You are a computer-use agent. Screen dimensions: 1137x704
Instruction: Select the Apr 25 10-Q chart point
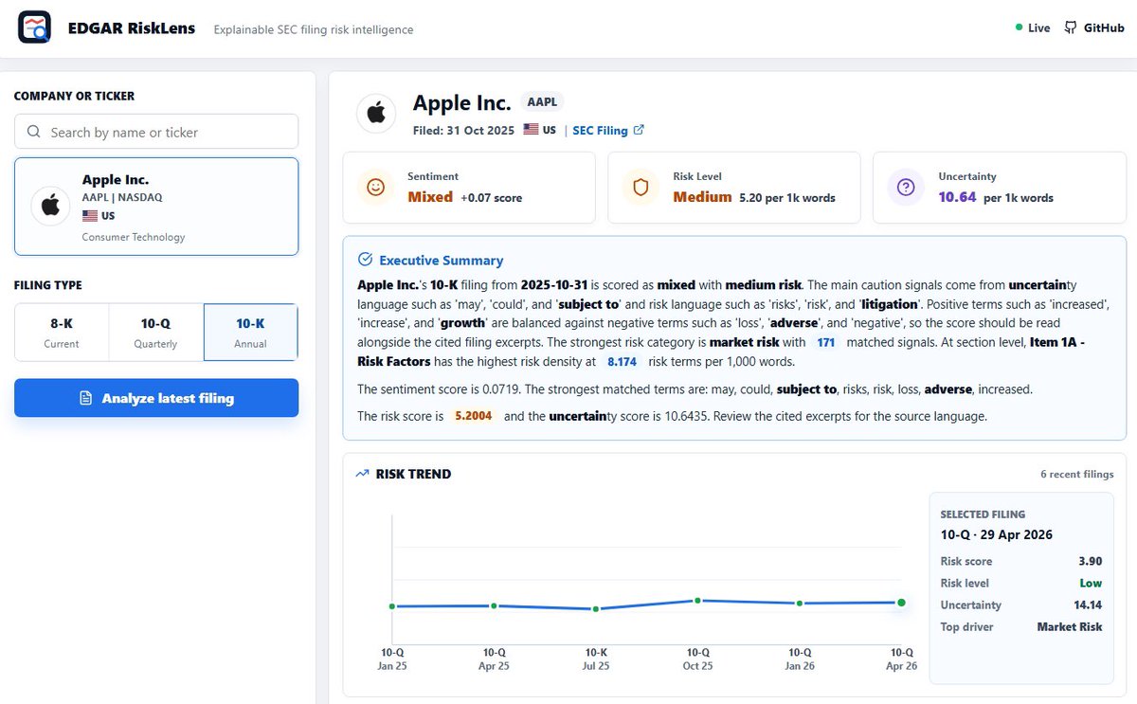pyautogui.click(x=494, y=605)
